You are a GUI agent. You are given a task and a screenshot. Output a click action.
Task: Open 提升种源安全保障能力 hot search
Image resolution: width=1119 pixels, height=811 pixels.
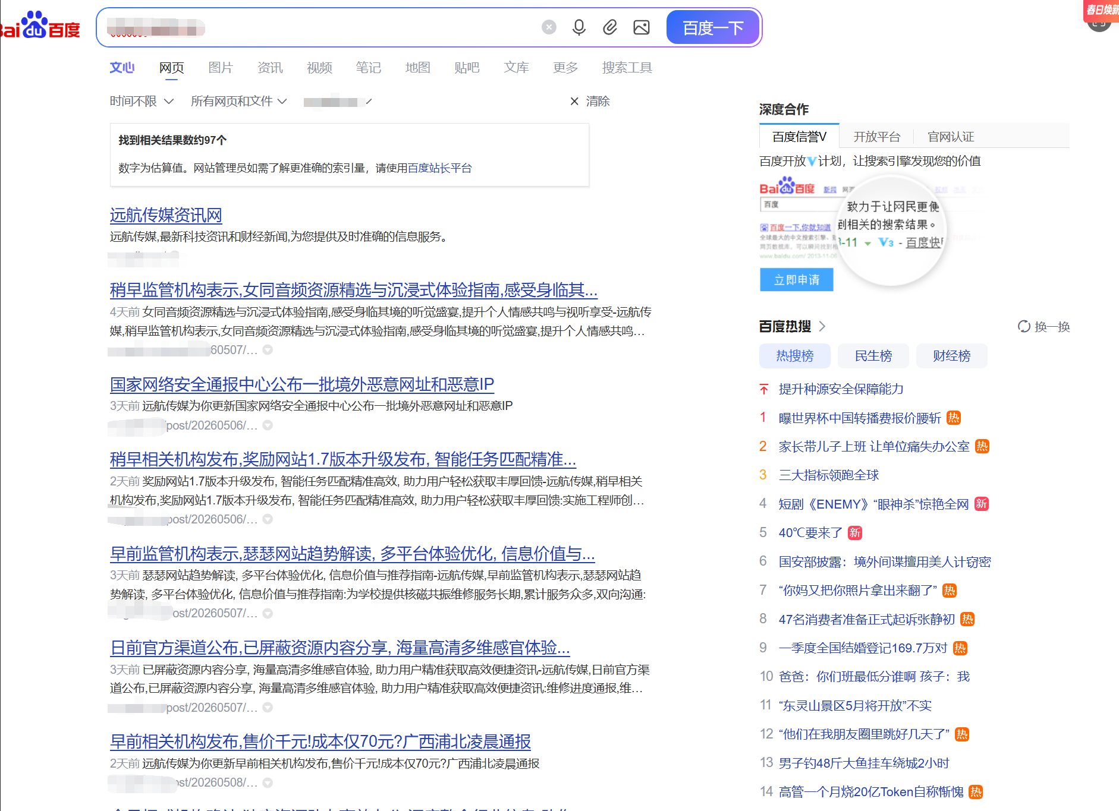[x=841, y=389]
